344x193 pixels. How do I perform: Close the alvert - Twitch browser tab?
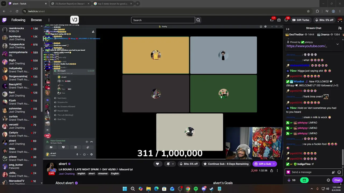[x=46, y=4]
